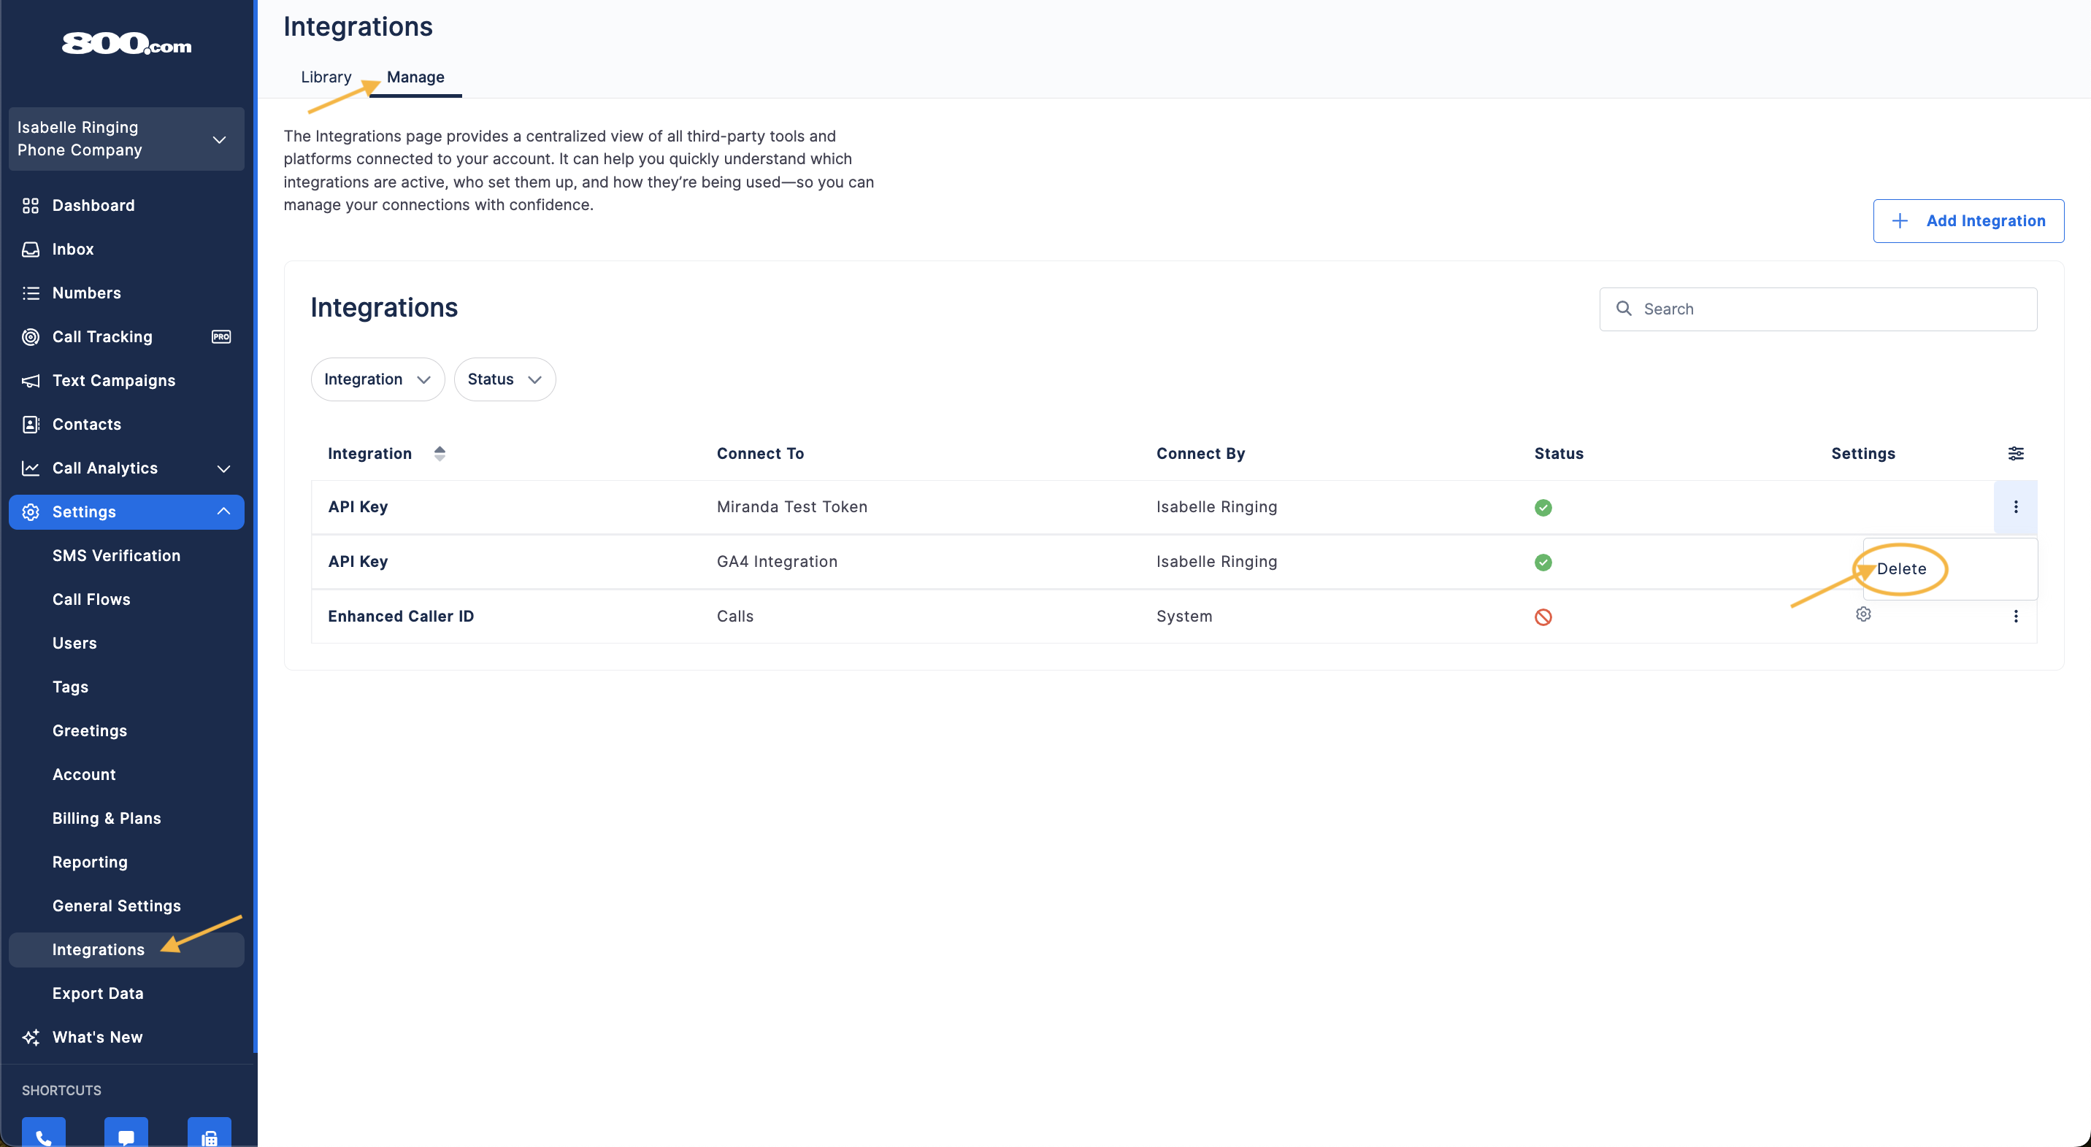
Task: Click the plus icon in Add Integration
Action: point(1900,220)
